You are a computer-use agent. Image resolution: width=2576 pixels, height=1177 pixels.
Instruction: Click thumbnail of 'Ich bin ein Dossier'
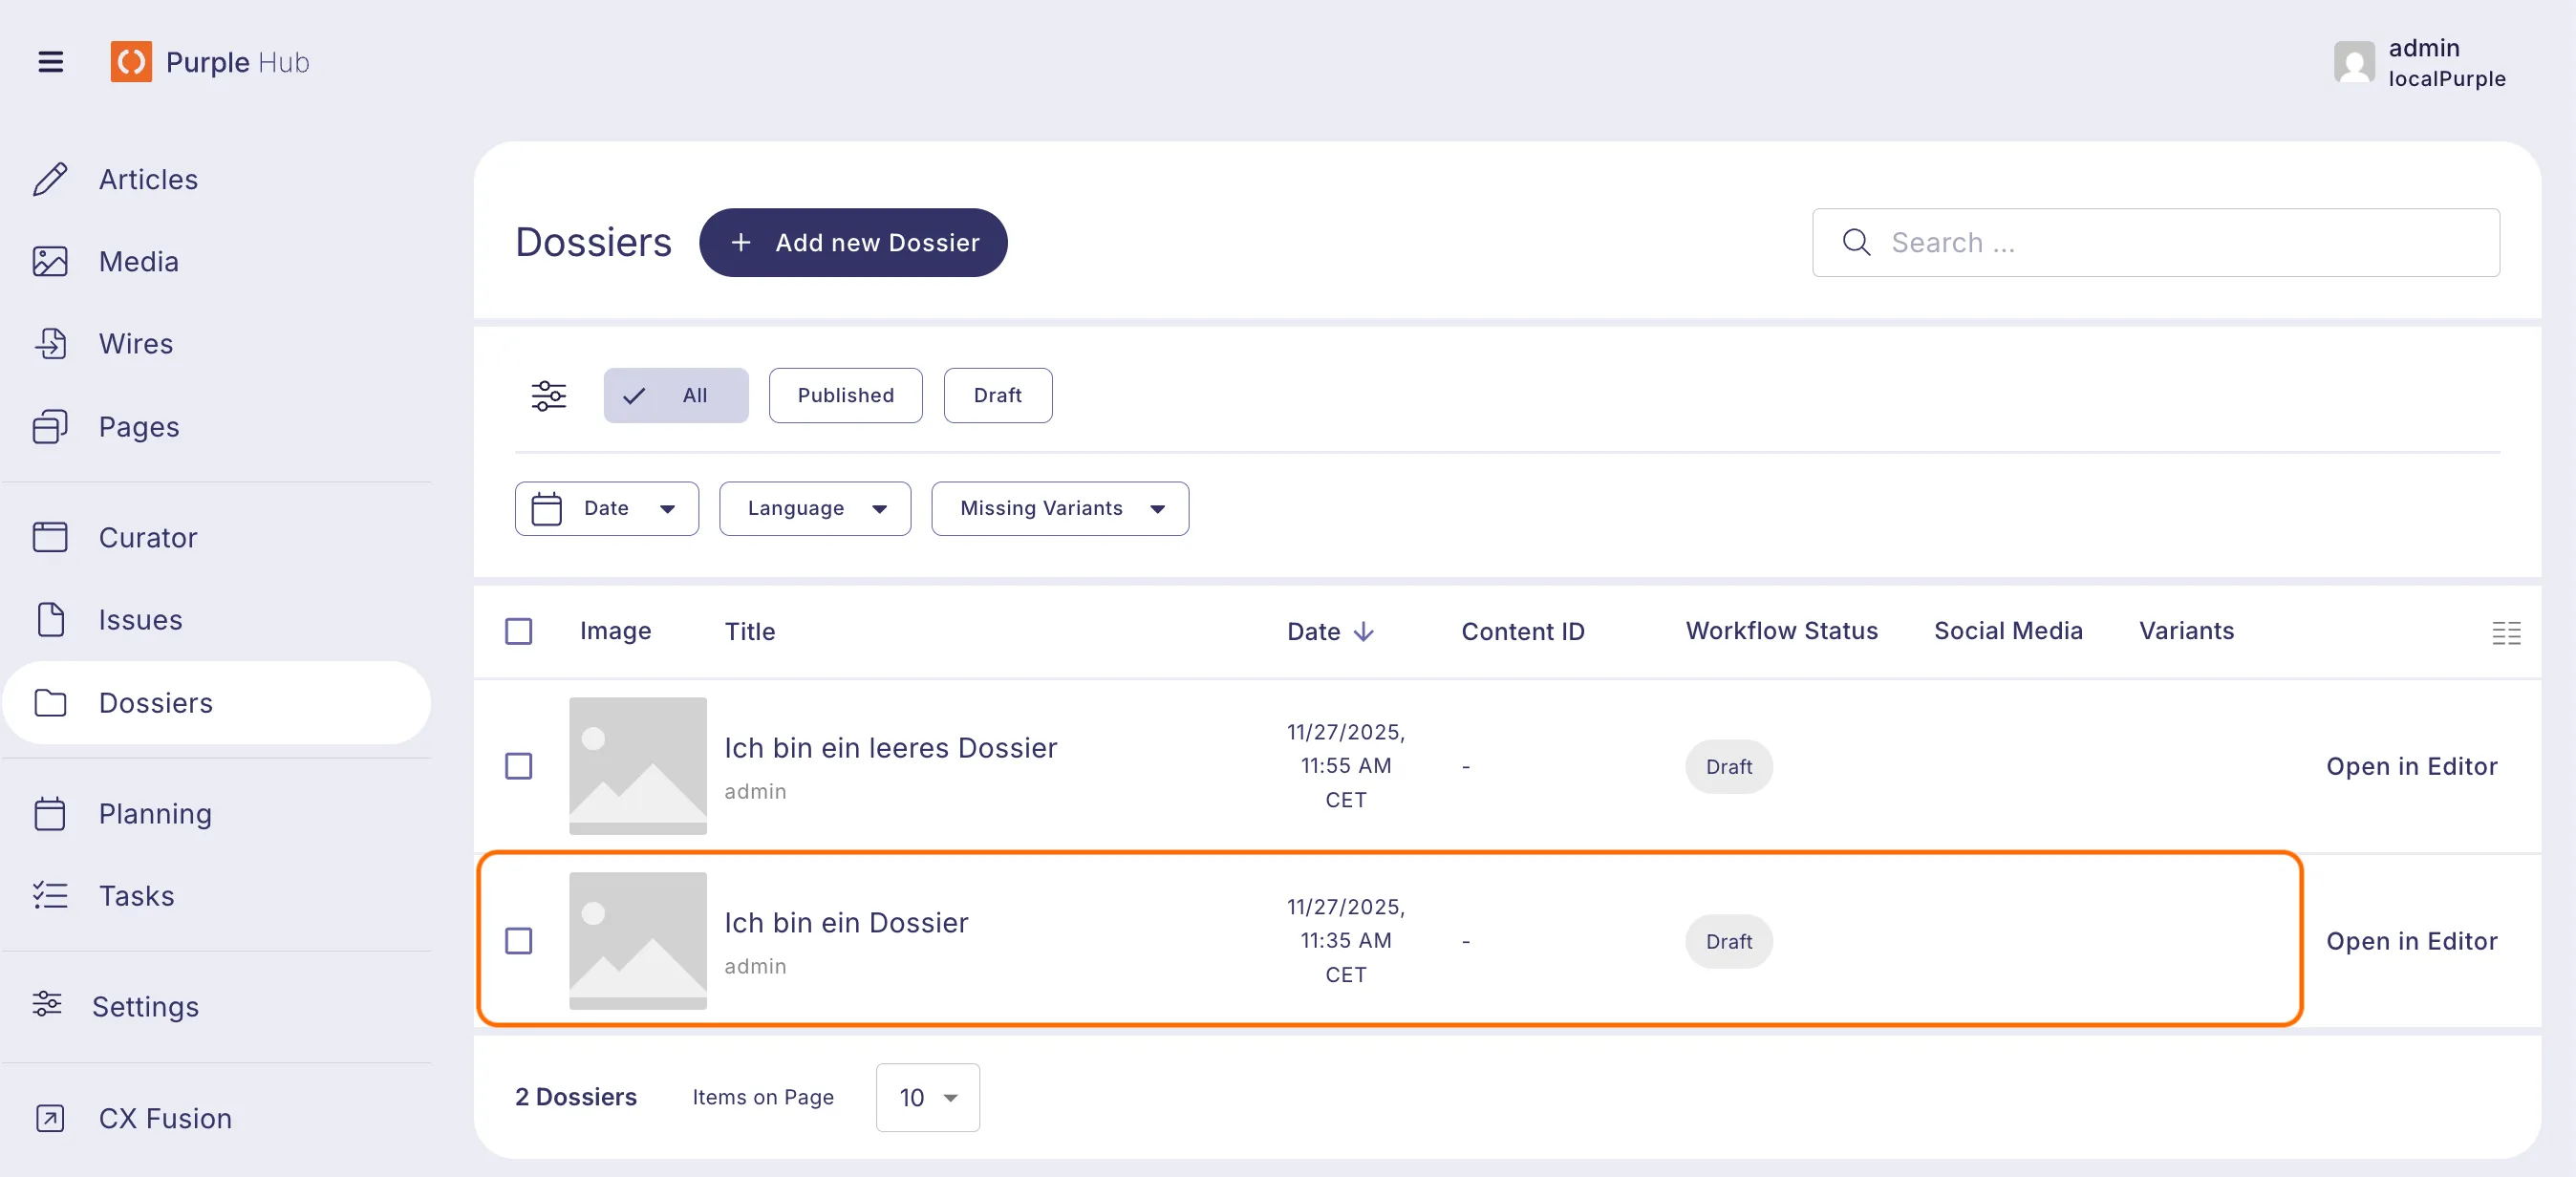pyautogui.click(x=638, y=940)
